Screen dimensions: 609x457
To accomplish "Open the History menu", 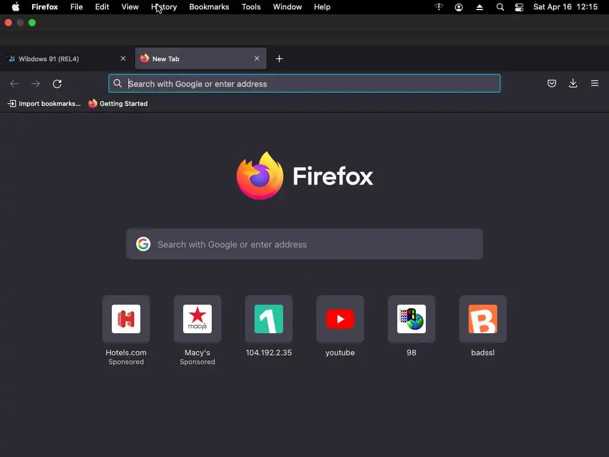I will 164,7.
